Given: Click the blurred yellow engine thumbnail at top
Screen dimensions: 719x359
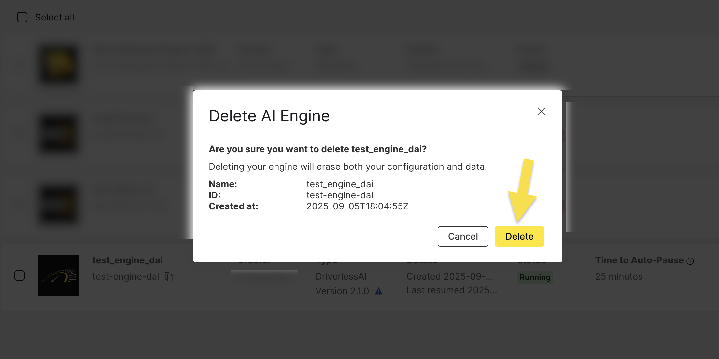Looking at the screenshot, I should point(59,64).
